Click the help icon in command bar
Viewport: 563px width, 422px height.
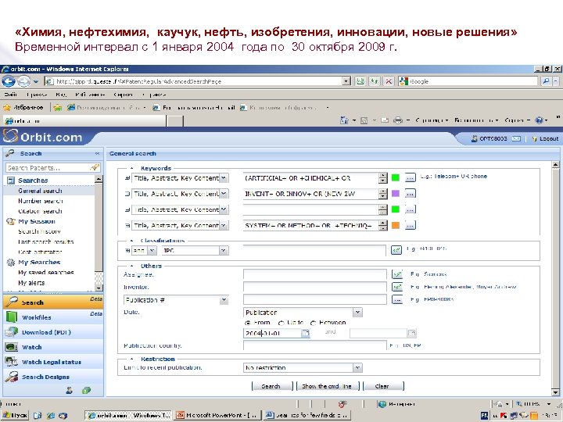point(539,120)
